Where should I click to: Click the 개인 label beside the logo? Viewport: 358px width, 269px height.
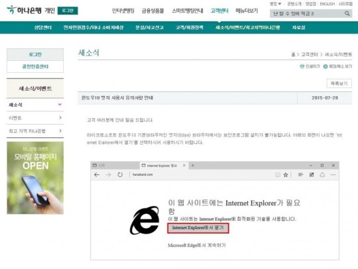tap(50, 11)
